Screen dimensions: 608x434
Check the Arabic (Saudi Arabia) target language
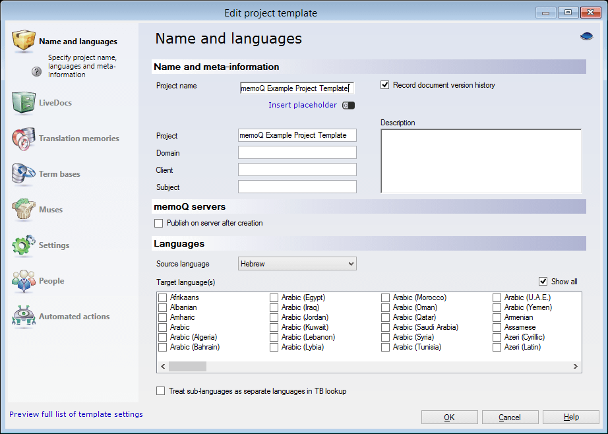[x=385, y=327]
